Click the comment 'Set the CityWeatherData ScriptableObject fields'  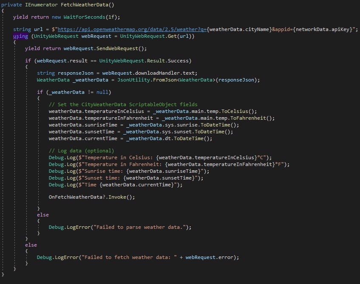[123, 104]
